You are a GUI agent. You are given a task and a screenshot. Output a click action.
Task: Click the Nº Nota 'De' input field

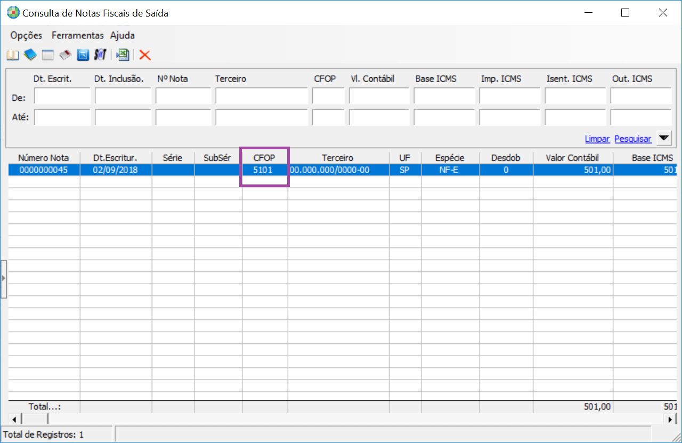[x=183, y=96]
